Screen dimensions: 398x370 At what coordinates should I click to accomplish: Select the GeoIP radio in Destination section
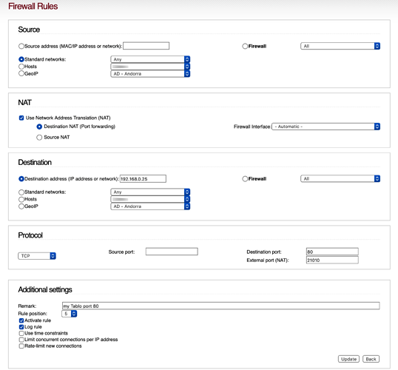[x=21, y=206]
